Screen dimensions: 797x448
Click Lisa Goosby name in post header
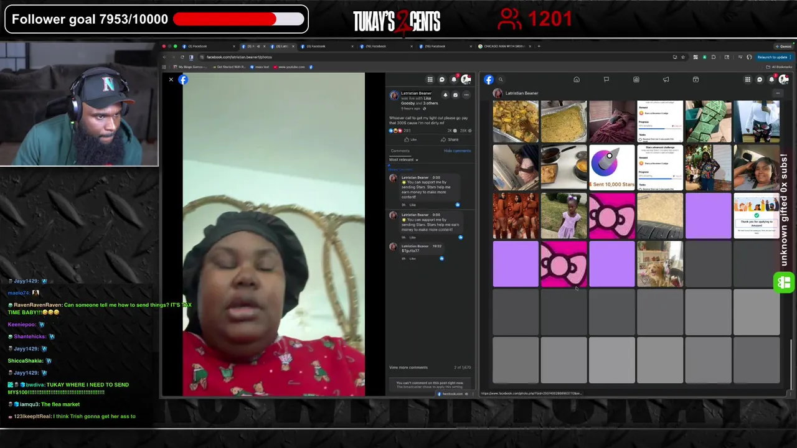point(426,98)
